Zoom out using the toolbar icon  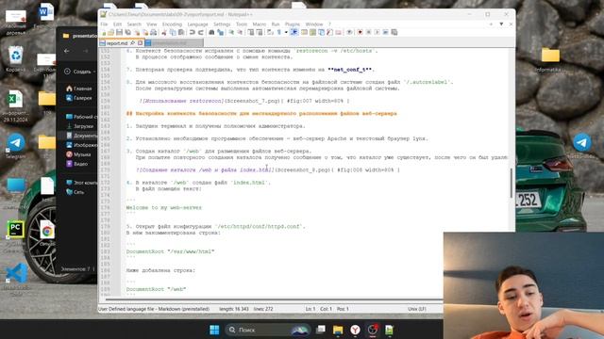pyautogui.click(x=240, y=32)
